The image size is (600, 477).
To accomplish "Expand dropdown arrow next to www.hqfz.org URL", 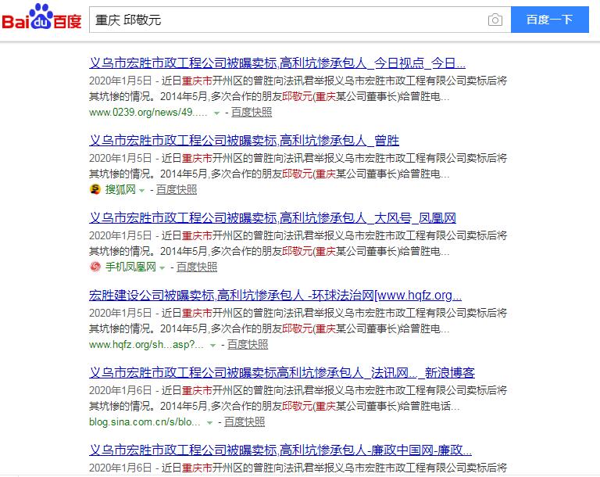I will [x=212, y=345].
